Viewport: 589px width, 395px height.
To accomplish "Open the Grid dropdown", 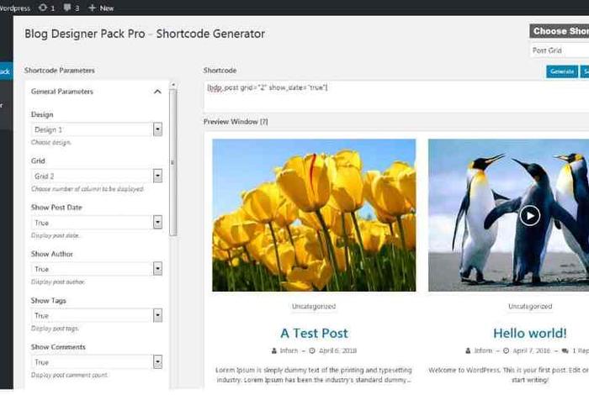I will pos(97,176).
